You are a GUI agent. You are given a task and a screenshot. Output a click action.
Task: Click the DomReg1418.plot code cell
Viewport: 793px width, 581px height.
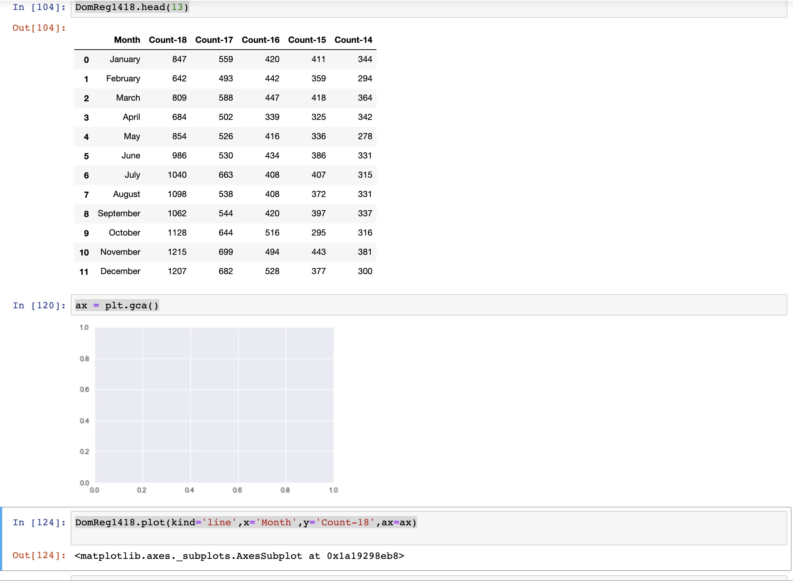point(429,527)
